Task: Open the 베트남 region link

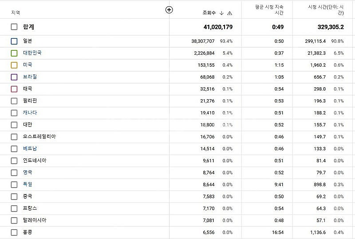Action: click(30, 149)
